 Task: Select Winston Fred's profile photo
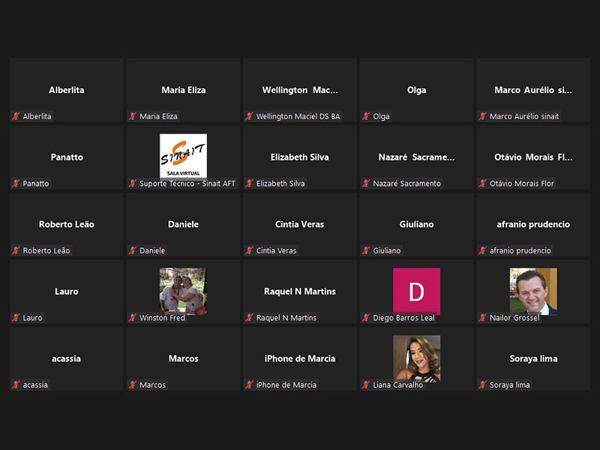tap(183, 291)
